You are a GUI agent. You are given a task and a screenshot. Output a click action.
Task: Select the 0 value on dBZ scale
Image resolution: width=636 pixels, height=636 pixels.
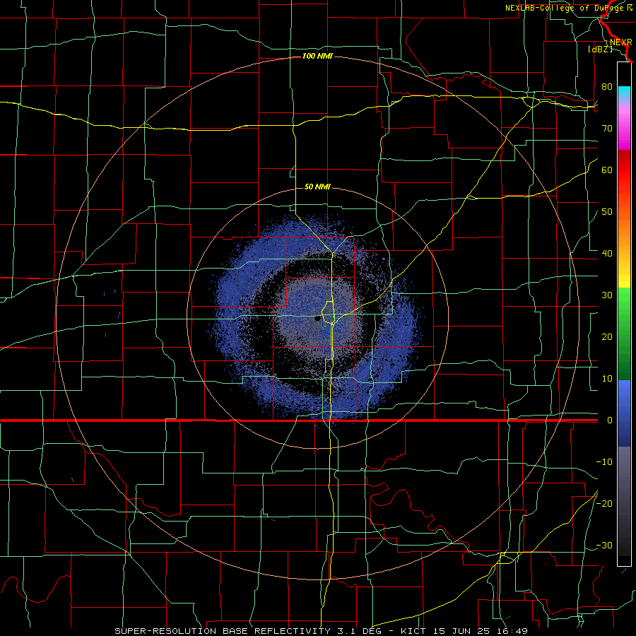pyautogui.click(x=609, y=420)
